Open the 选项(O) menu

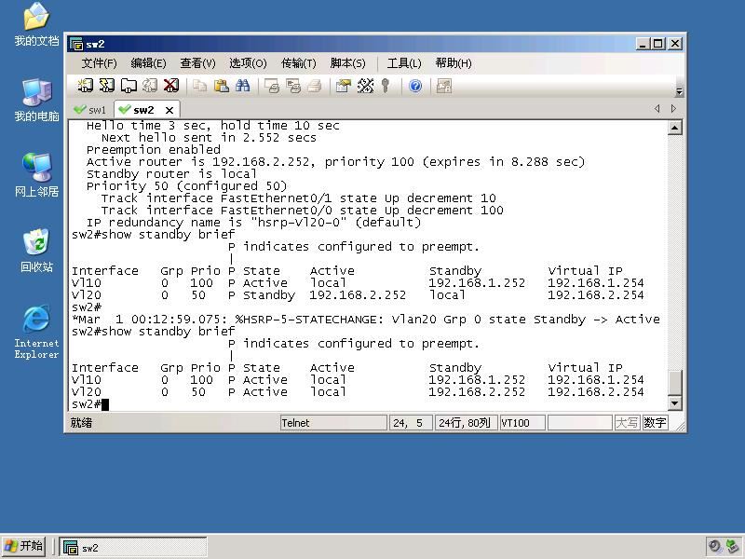pos(248,63)
